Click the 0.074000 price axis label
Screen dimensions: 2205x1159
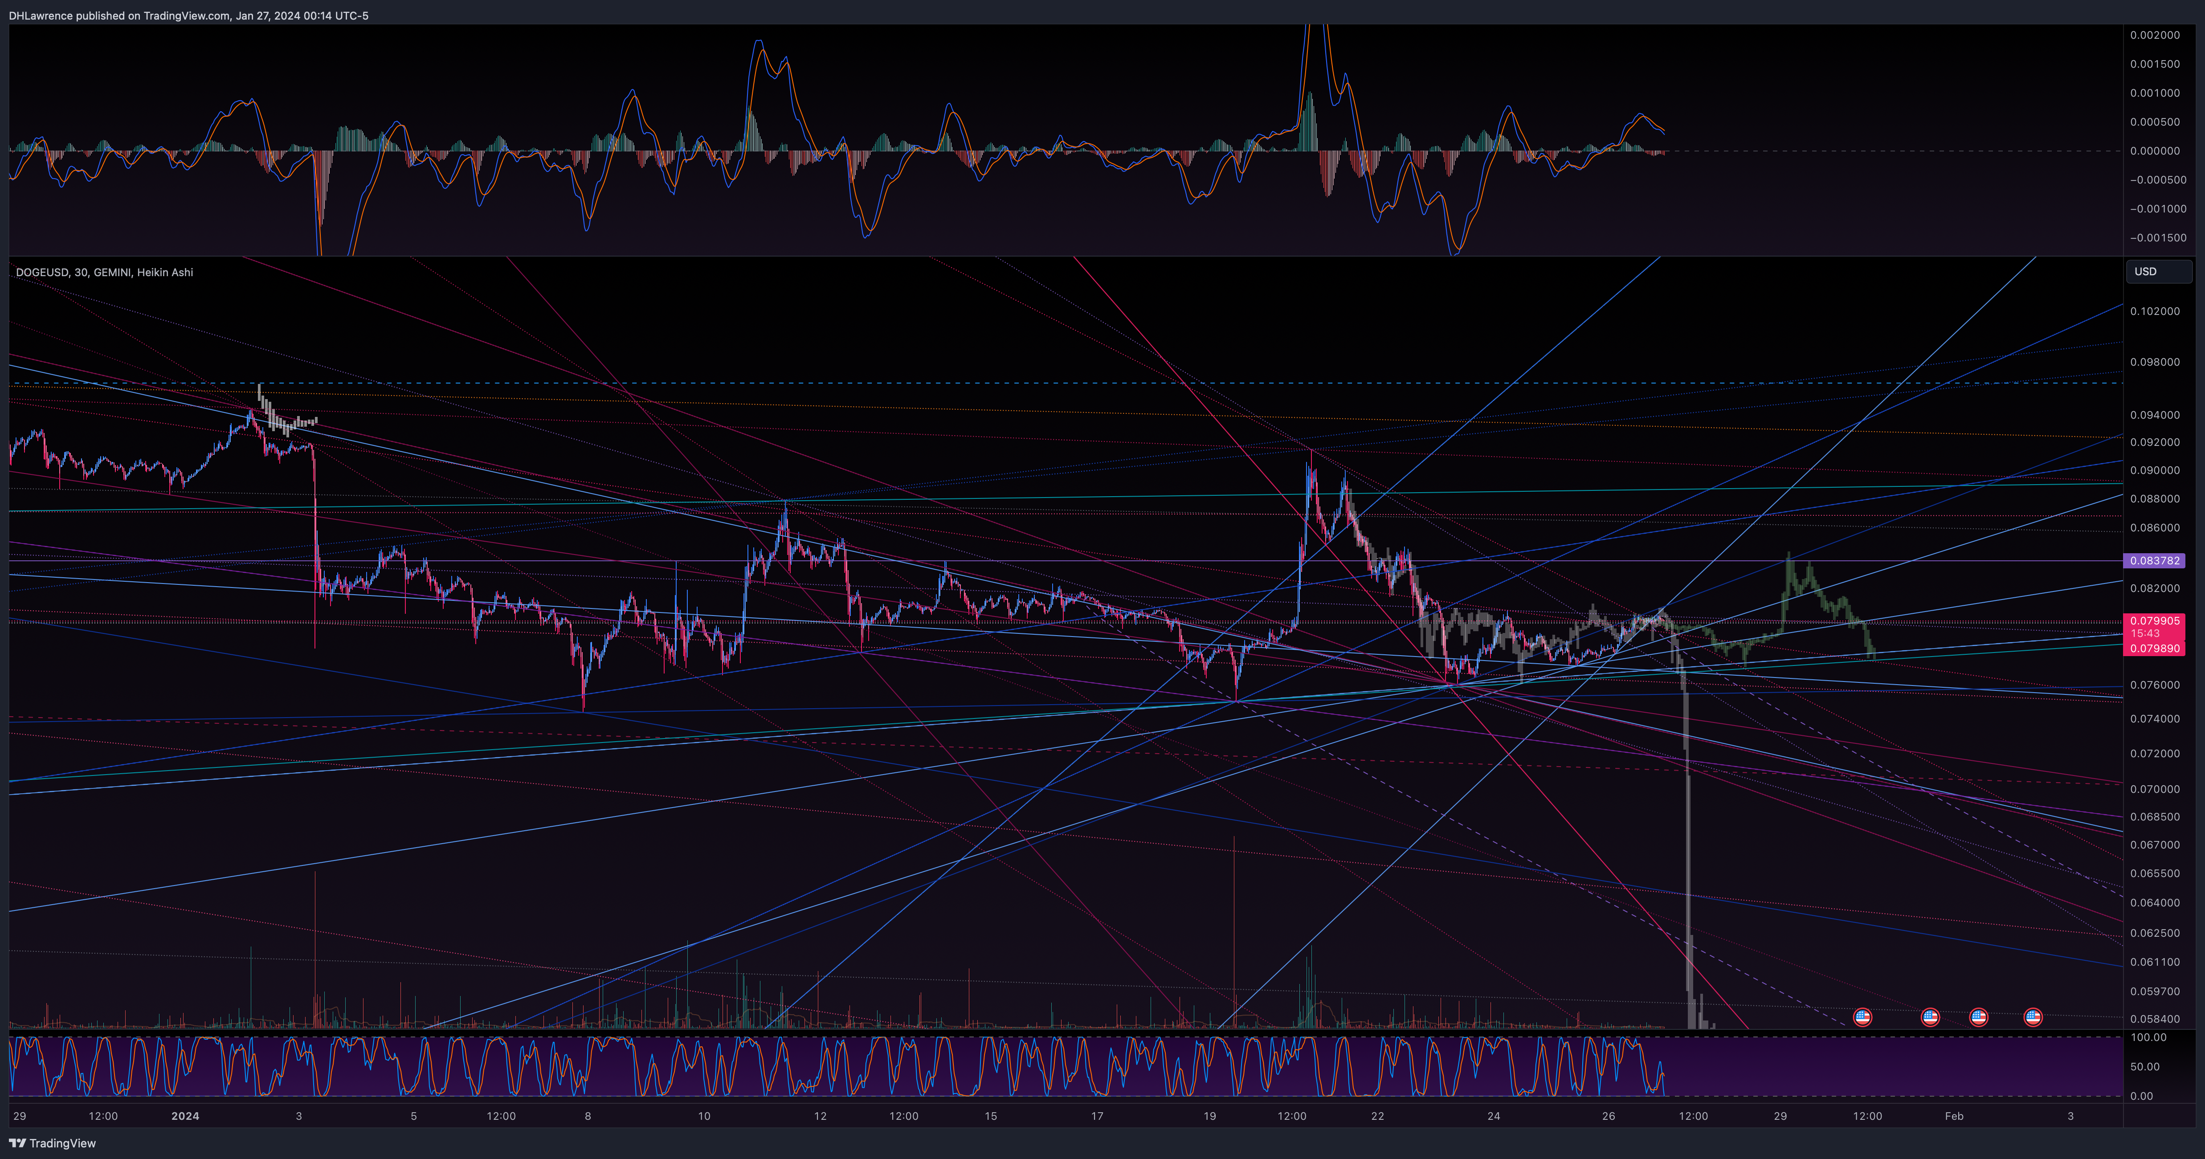(x=2155, y=719)
